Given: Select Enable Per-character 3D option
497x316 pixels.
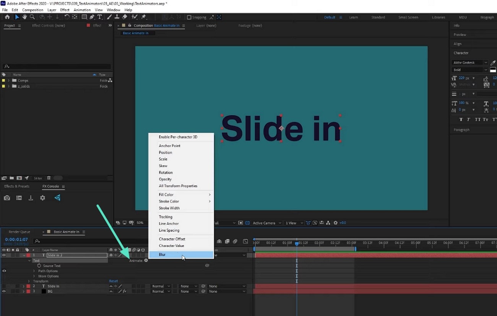Looking at the screenshot, I should pyautogui.click(x=178, y=137).
